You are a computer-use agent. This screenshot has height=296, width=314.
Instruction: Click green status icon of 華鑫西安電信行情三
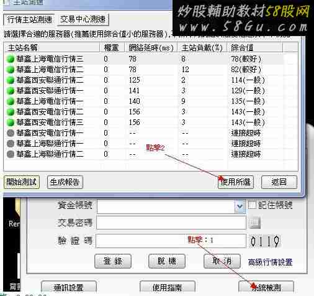tap(10, 123)
